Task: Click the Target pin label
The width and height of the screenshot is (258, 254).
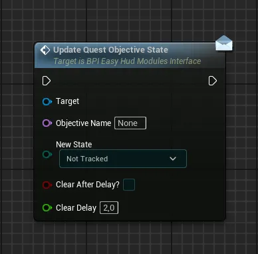Action: pyautogui.click(x=67, y=101)
